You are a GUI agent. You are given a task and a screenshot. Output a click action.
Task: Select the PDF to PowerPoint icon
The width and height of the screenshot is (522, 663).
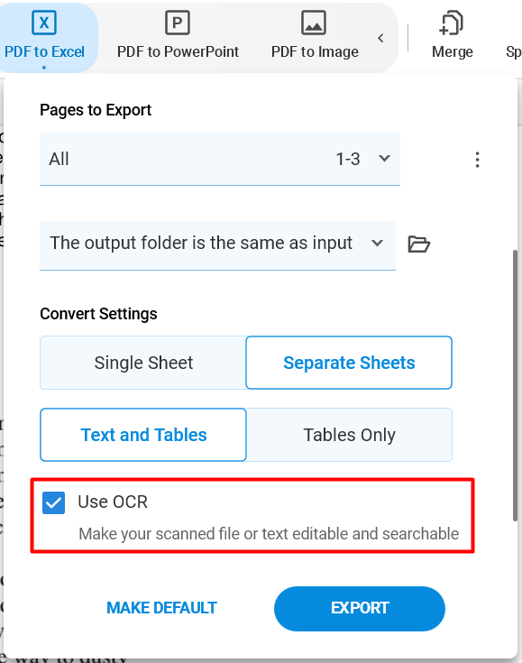coord(178,23)
